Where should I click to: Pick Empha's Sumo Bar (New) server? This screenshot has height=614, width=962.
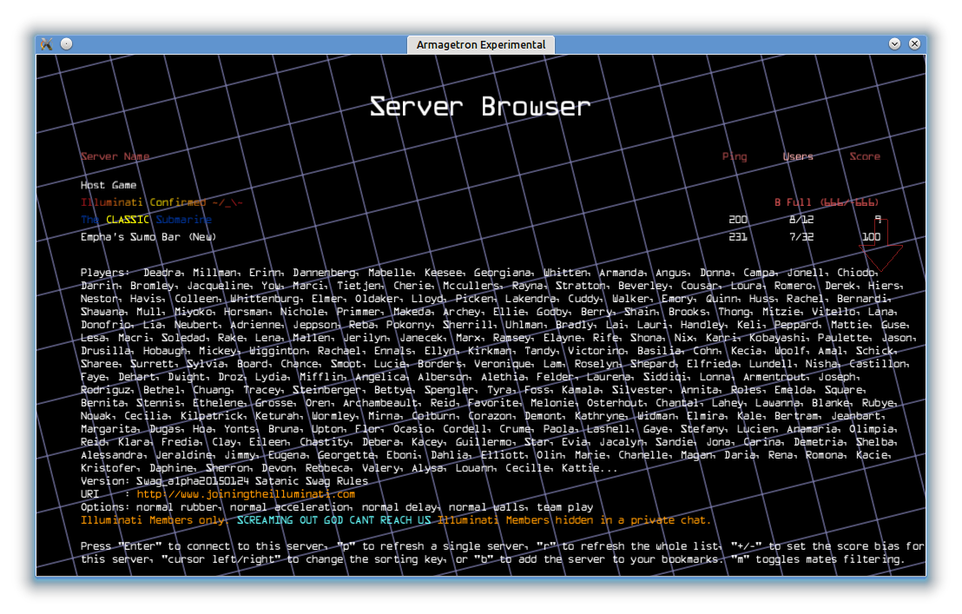(x=148, y=237)
